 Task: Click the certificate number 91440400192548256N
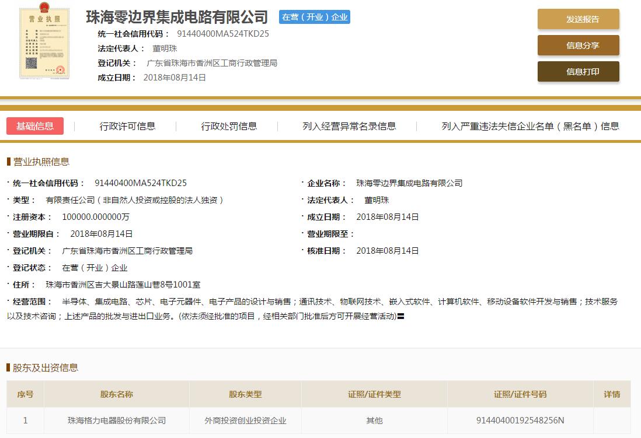[x=520, y=421]
